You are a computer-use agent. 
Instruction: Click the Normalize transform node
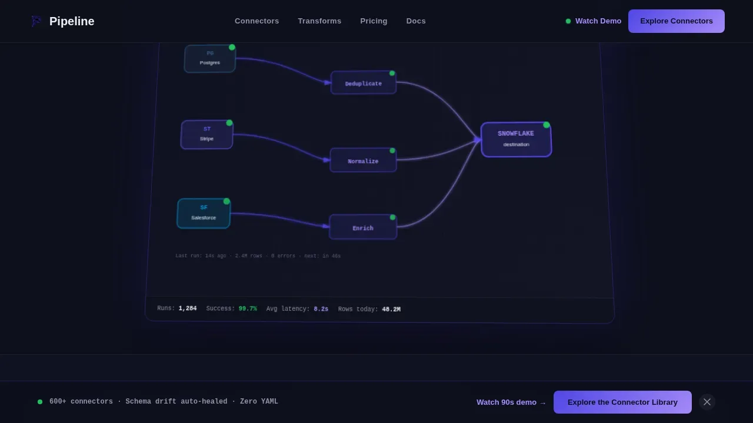click(x=363, y=160)
